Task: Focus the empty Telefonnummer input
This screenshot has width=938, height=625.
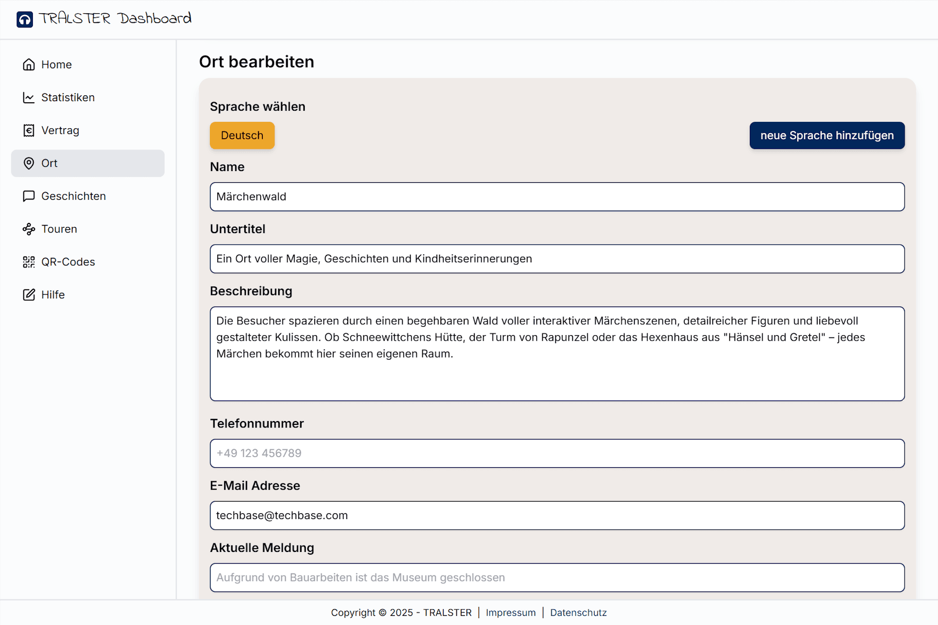Action: pos(557,453)
